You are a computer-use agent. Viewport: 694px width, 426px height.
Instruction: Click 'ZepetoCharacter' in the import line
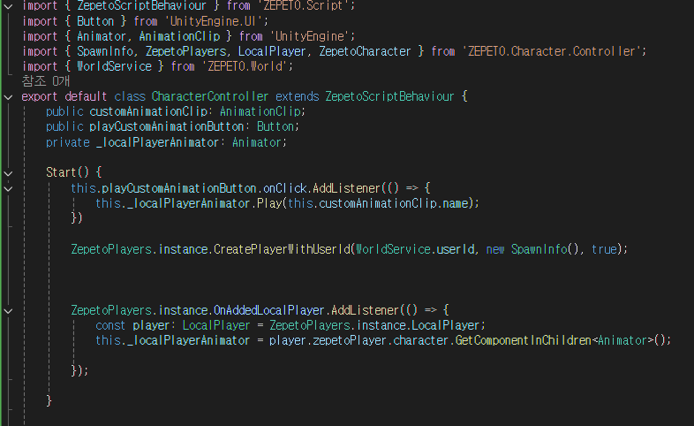[x=365, y=51]
